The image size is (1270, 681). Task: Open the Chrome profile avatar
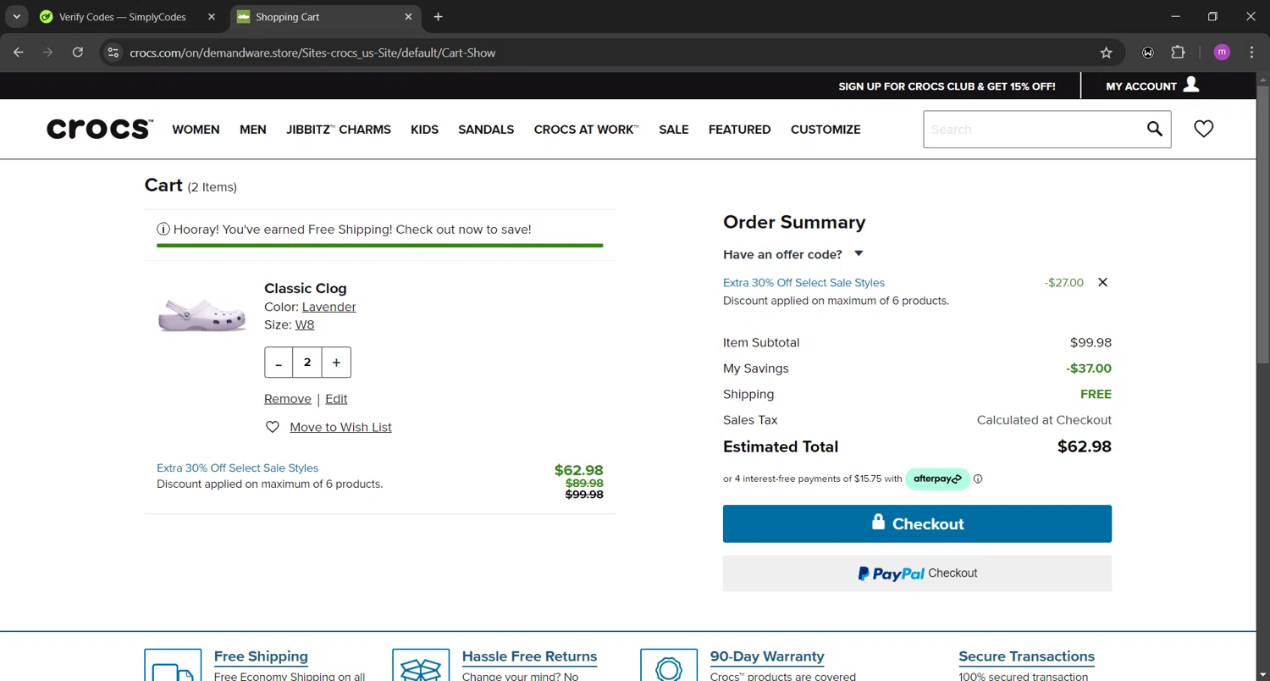(x=1222, y=53)
